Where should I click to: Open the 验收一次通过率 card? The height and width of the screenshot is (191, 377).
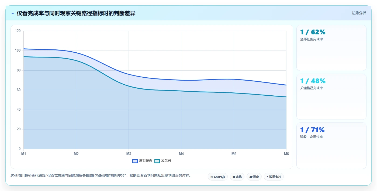331,146
